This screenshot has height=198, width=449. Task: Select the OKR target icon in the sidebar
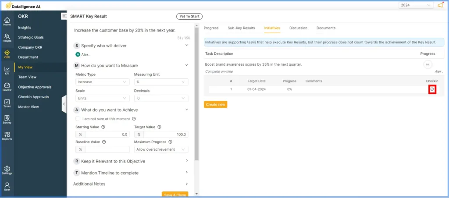(x=7, y=54)
